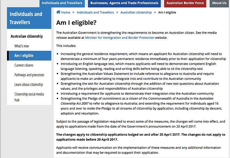230x158 pixels.
Task: Click the 'Am I eligible' breadcrumb text
Action: tap(167, 12)
